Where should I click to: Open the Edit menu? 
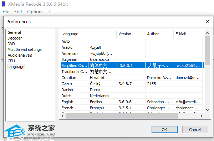18,12
